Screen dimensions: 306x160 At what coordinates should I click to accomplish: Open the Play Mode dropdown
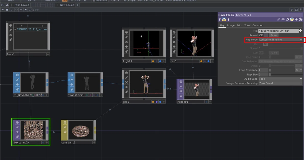(x=280, y=40)
